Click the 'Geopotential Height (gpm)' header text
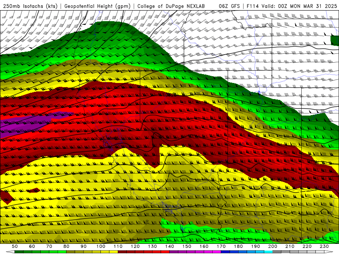 coord(97,6)
